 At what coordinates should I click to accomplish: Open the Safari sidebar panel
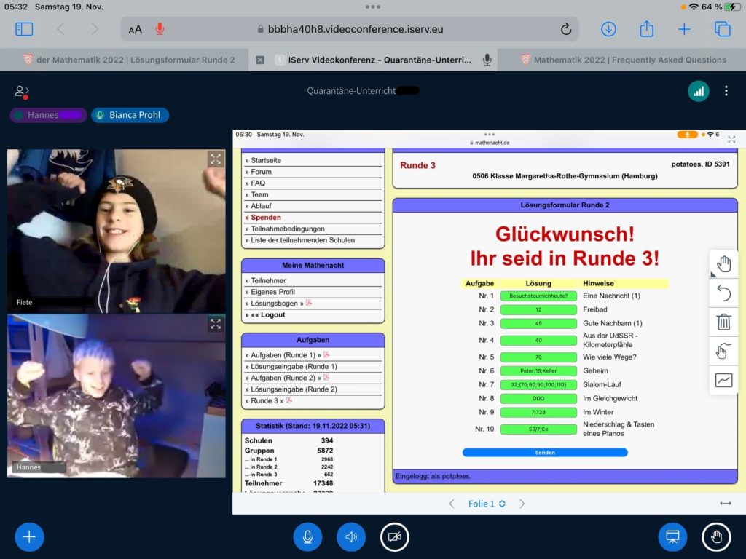coord(24,29)
